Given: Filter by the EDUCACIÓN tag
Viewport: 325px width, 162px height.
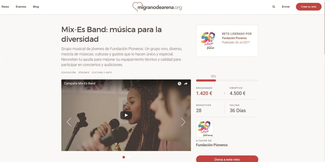Looking at the screenshot, I should point(69,73).
